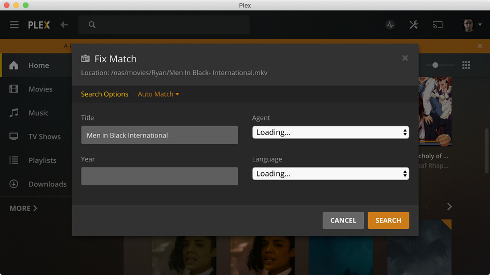490x275 pixels.
Task: Adjust the thumbnail size slider
Action: 435,65
